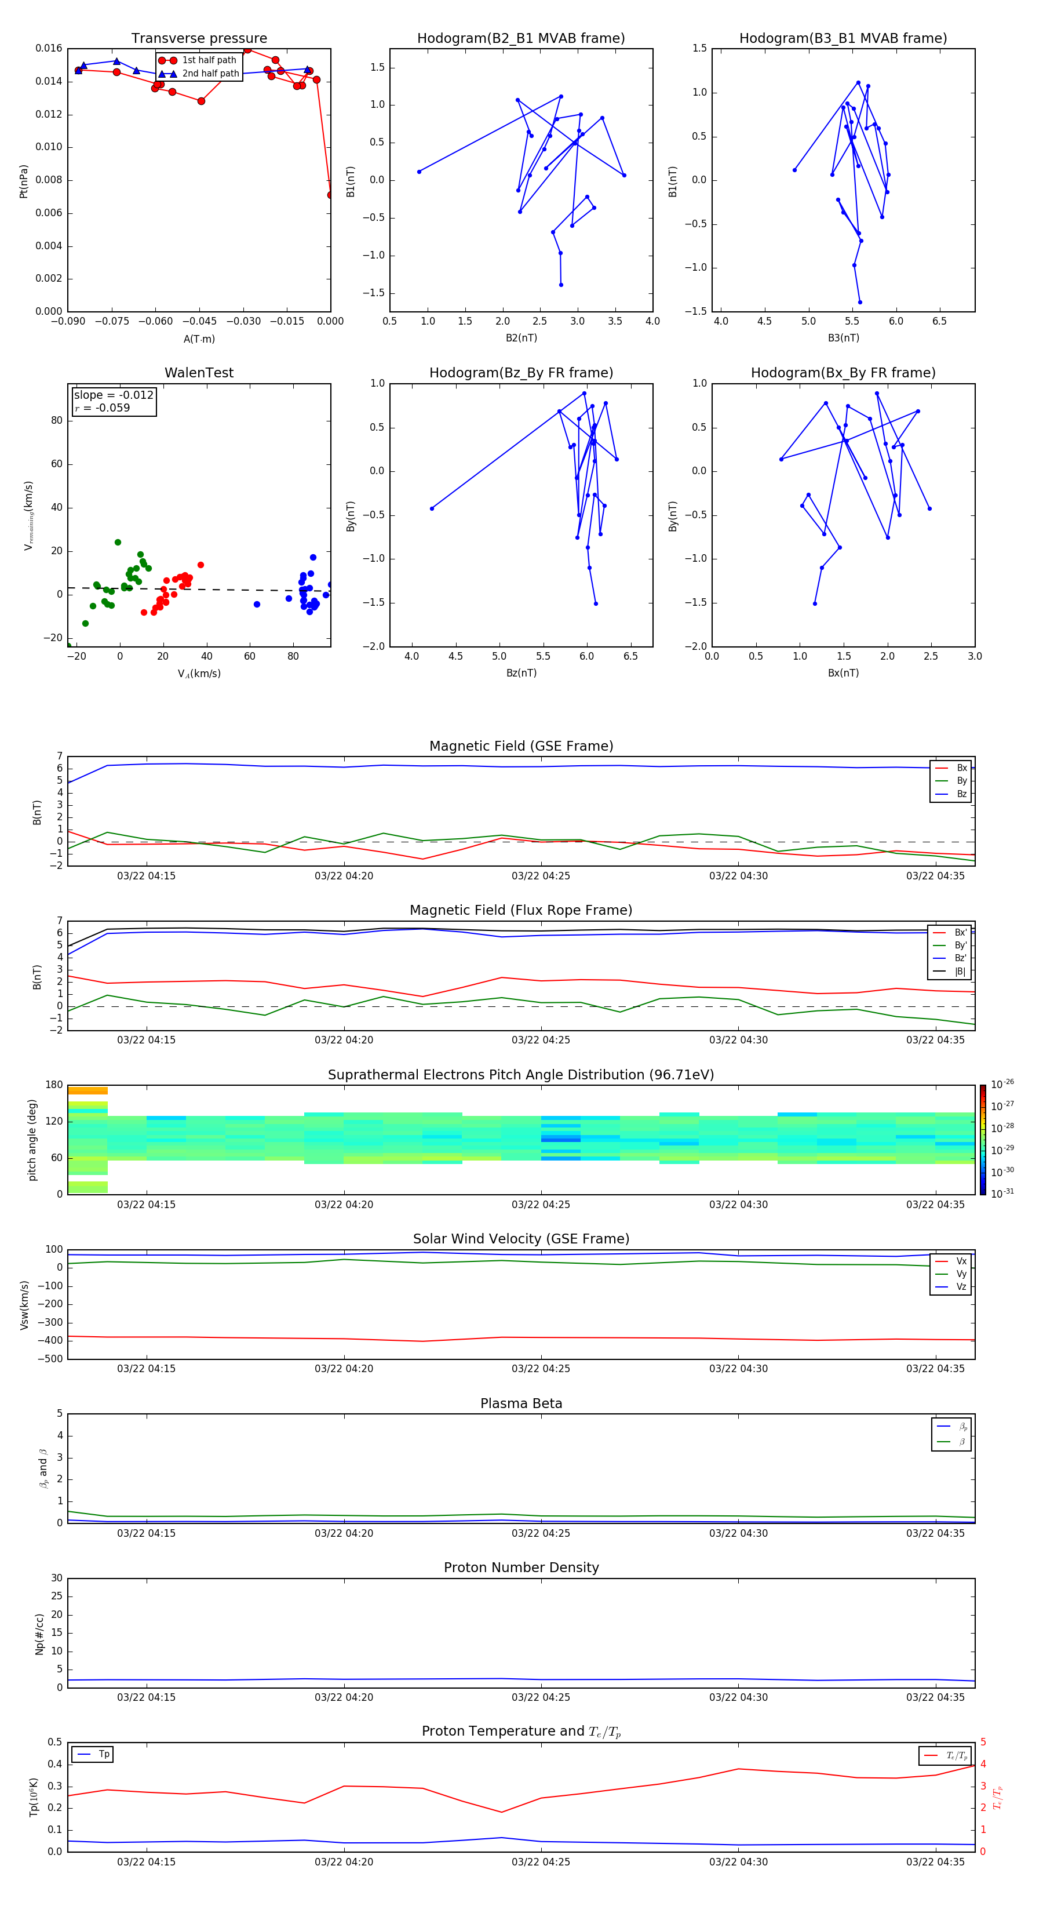Screen dimensions: 1043x1913
Task: Click the 'Hodogram(B3_B1 MVAB frame)' title
Action: (x=843, y=39)
